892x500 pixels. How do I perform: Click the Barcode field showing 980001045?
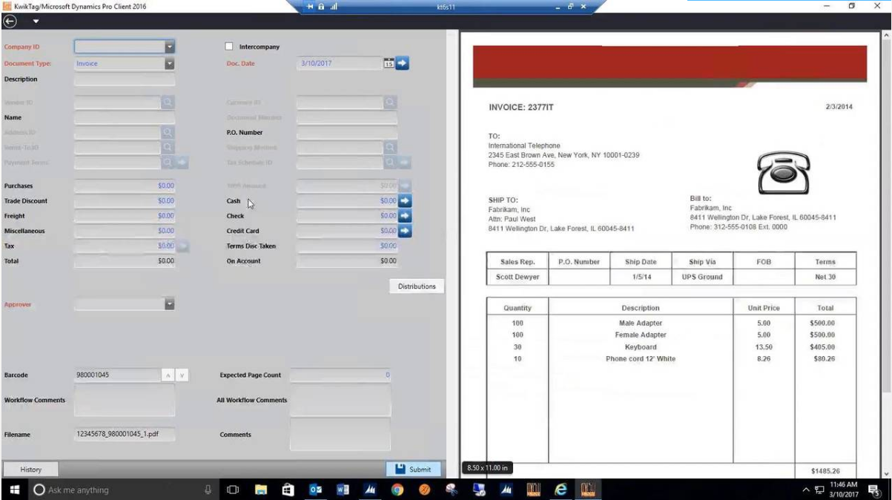point(117,375)
